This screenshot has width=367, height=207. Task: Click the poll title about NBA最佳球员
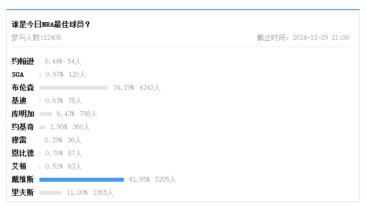click(51, 24)
